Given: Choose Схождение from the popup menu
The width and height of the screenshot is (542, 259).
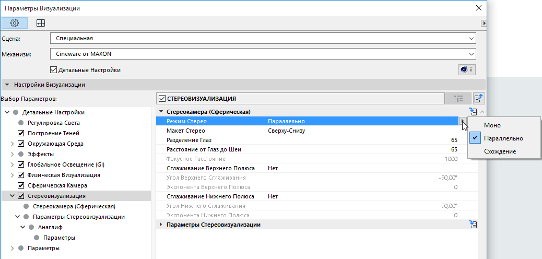Looking at the screenshot, I should coord(500,151).
